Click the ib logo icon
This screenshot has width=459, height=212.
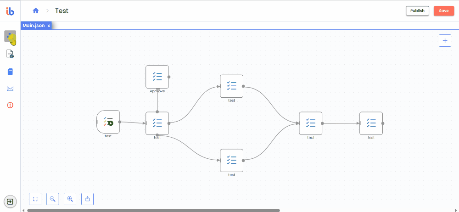point(10,11)
